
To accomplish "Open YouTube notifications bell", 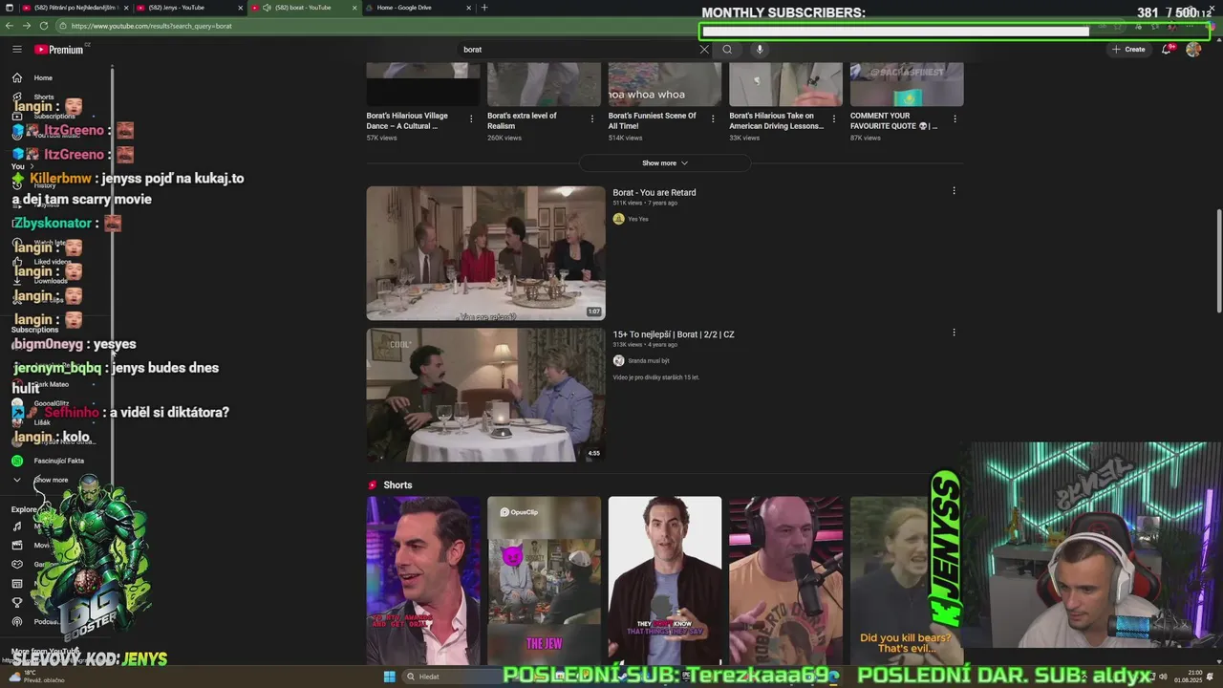I will [x=1167, y=49].
